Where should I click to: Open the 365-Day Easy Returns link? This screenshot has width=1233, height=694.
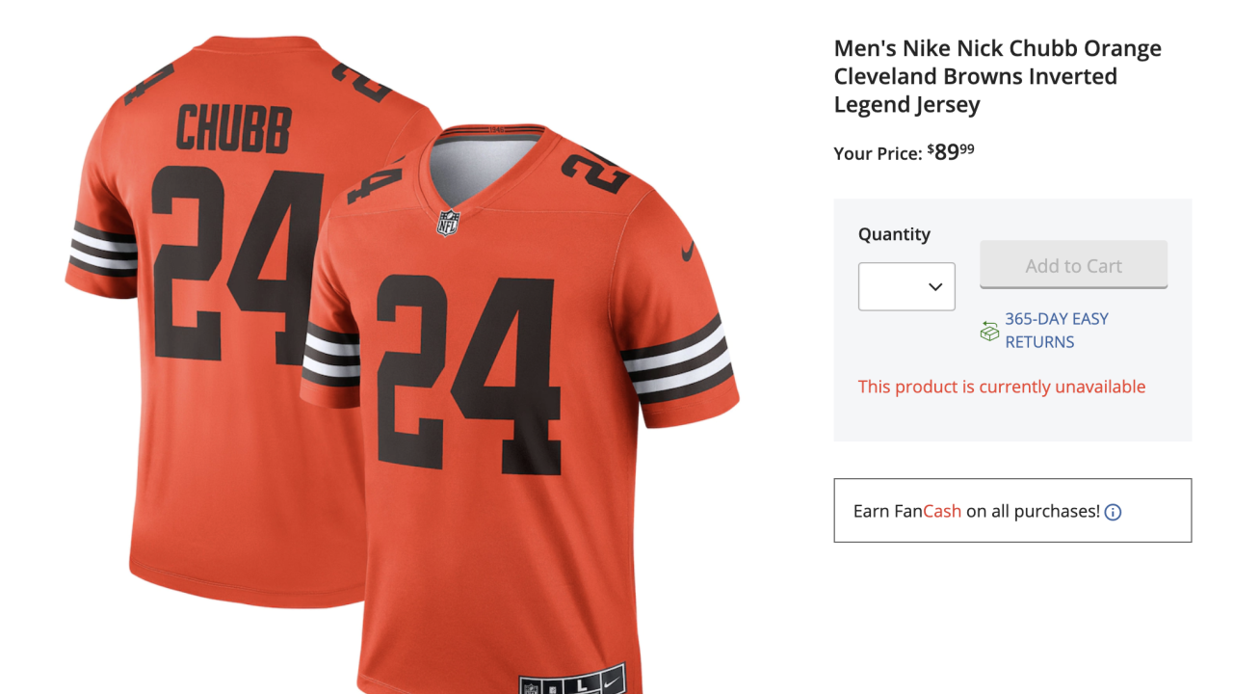tap(1056, 331)
